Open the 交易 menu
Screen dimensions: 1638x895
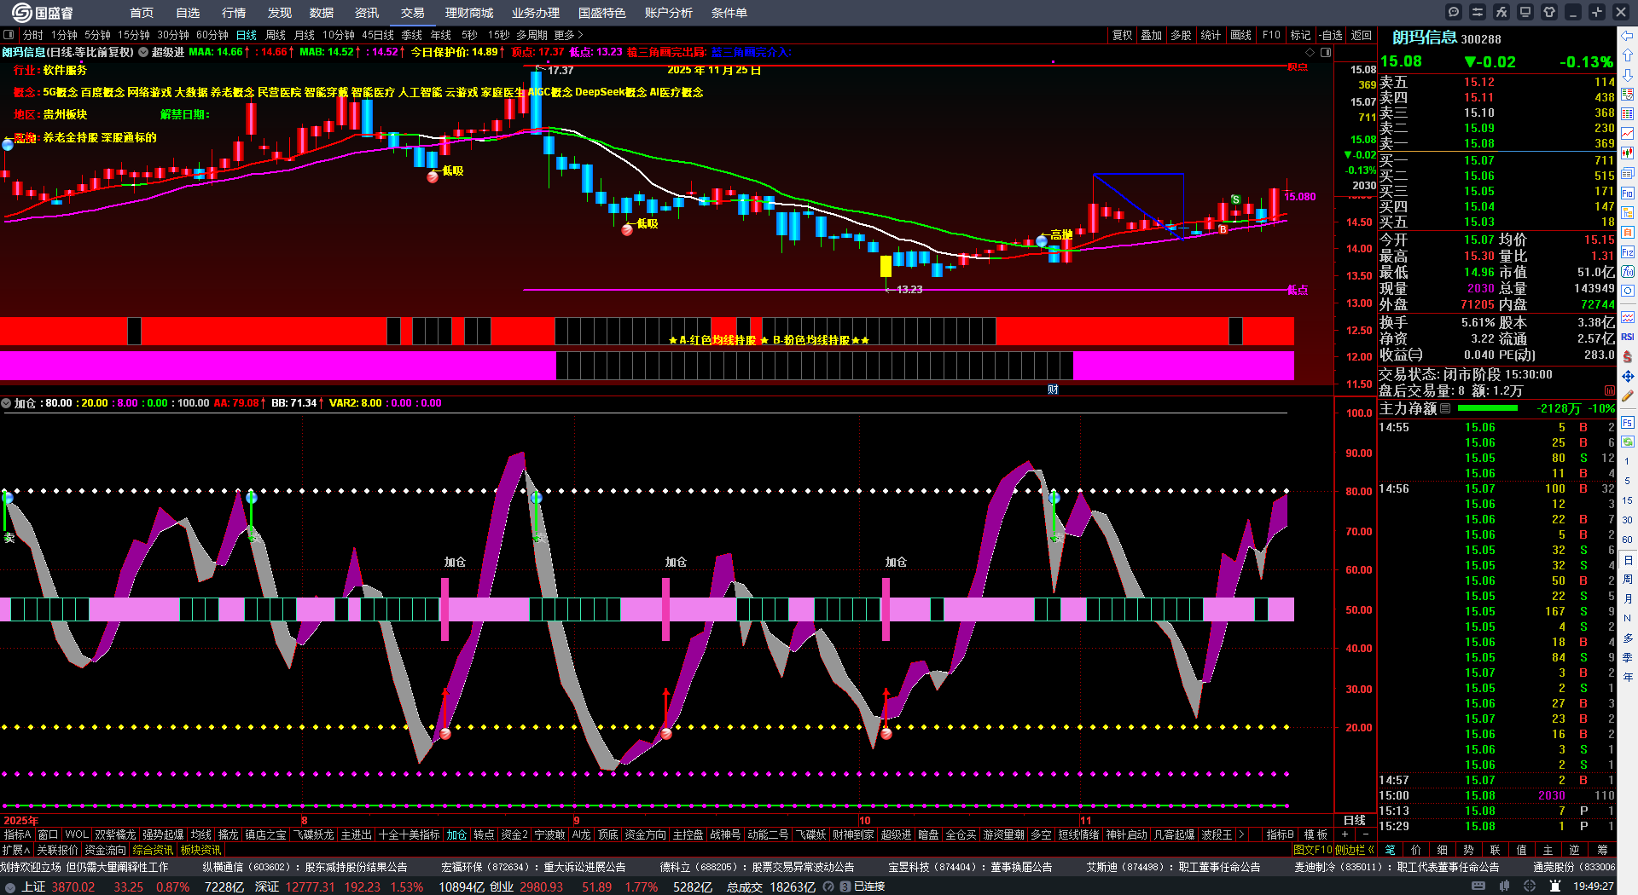(413, 13)
